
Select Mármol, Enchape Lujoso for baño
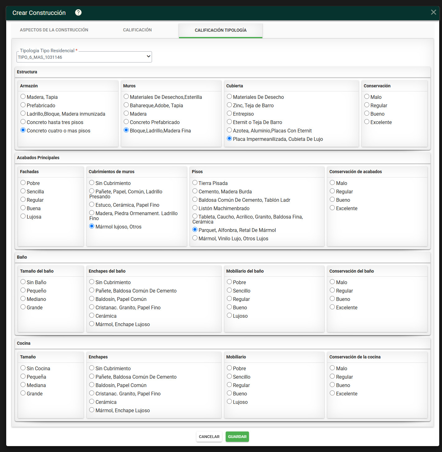click(x=92, y=324)
